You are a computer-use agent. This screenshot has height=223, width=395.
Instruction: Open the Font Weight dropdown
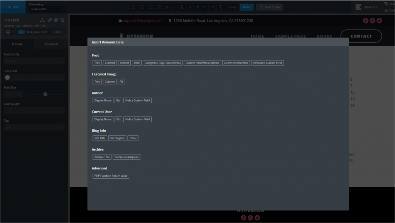[x=34, y=111]
